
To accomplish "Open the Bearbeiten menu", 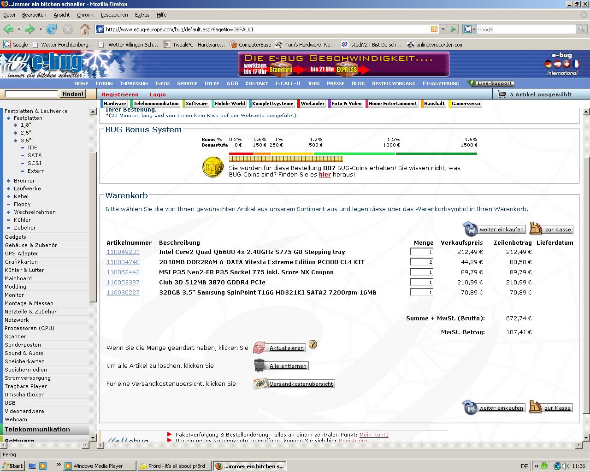I will click(34, 15).
